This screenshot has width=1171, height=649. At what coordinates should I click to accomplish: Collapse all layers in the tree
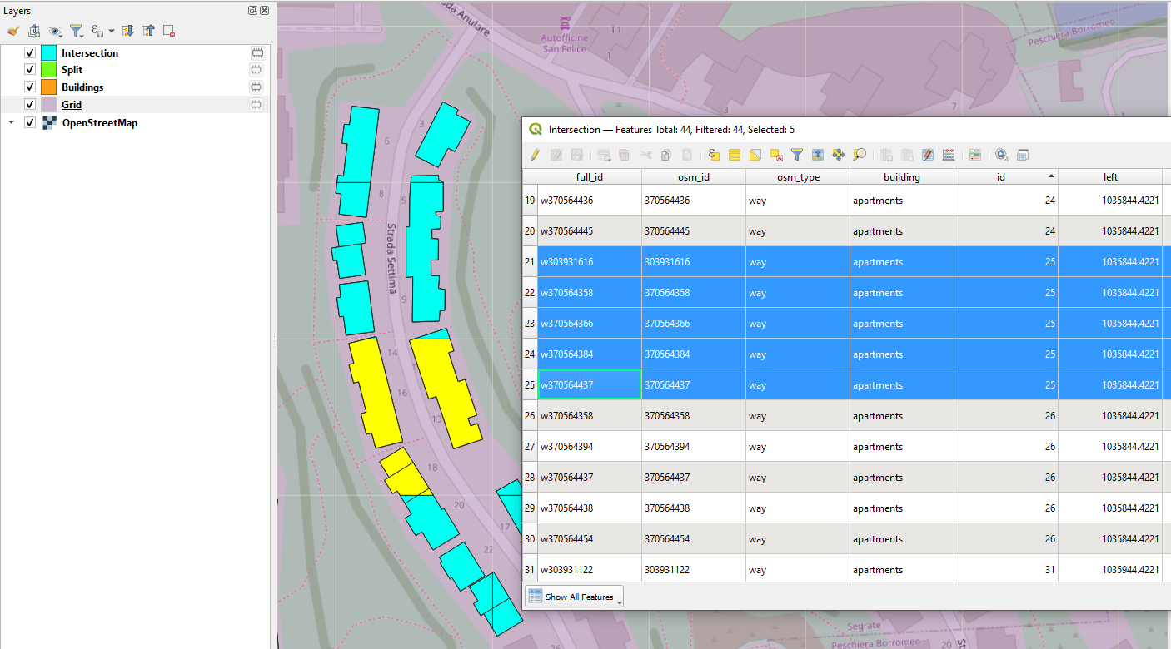coord(148,31)
